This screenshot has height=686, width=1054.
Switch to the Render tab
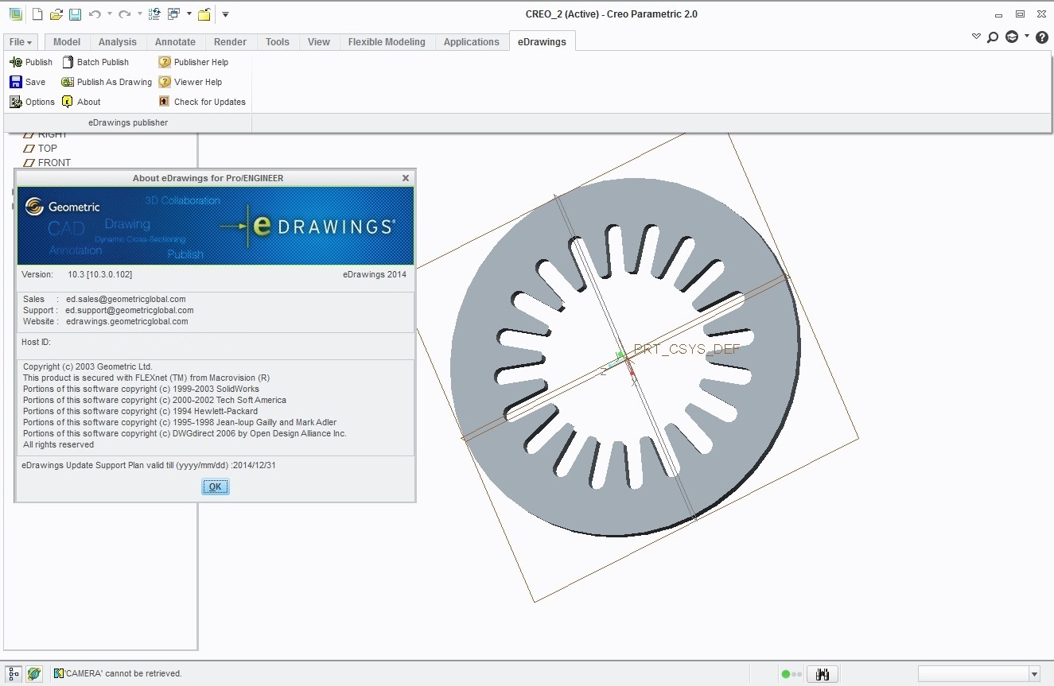(231, 42)
